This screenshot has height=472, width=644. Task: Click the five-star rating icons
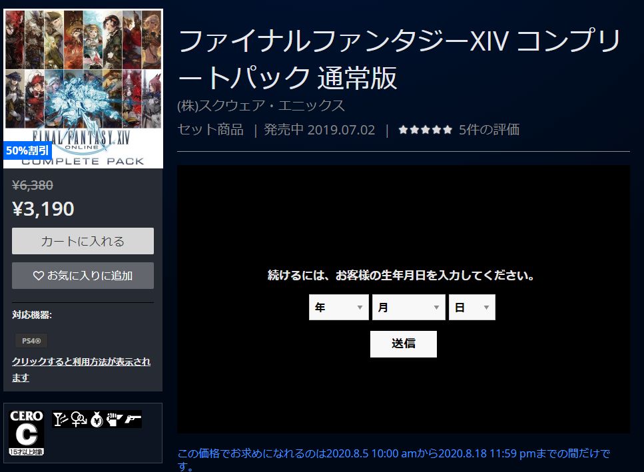pos(425,130)
